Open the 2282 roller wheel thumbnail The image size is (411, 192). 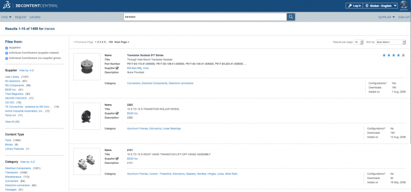(87, 116)
